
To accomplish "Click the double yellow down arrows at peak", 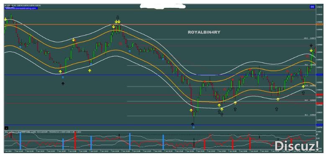I will coord(118,22).
